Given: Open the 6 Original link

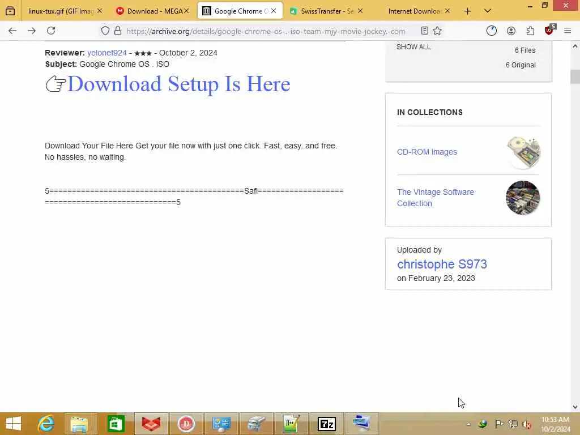Looking at the screenshot, I should tap(521, 65).
